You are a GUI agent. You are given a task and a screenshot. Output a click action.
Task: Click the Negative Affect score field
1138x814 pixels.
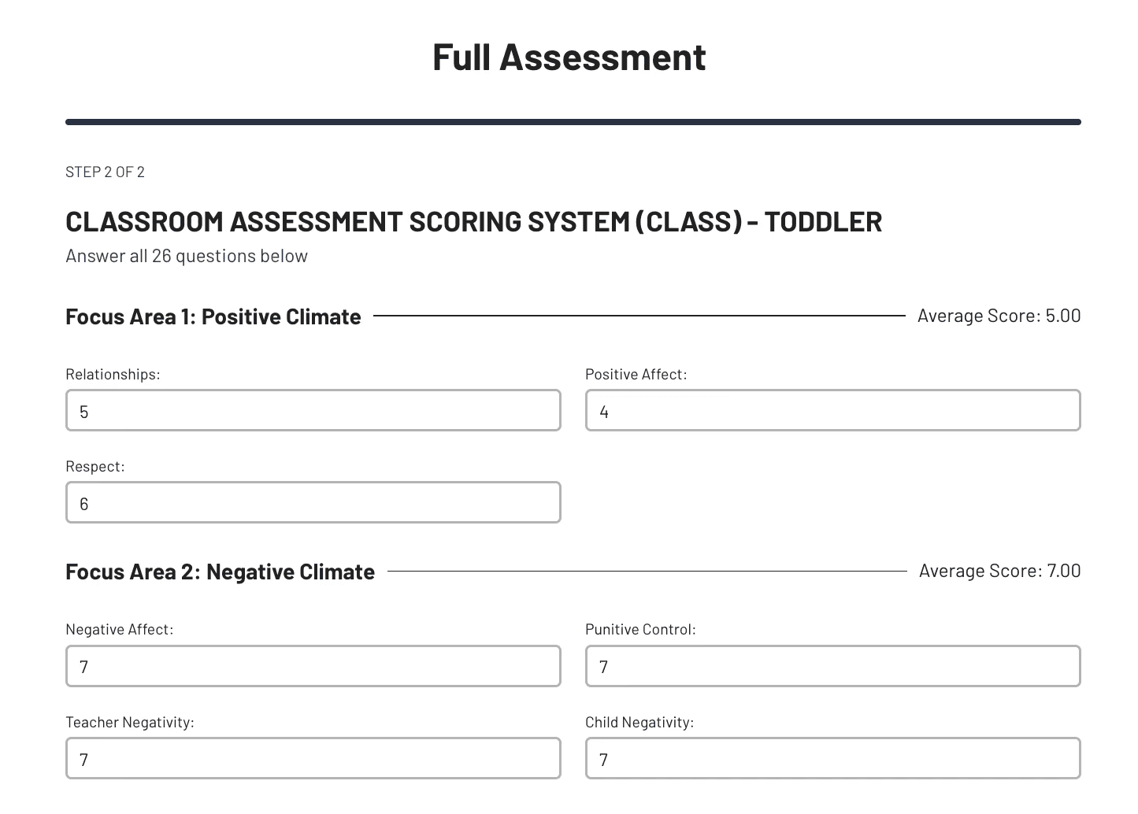click(313, 666)
